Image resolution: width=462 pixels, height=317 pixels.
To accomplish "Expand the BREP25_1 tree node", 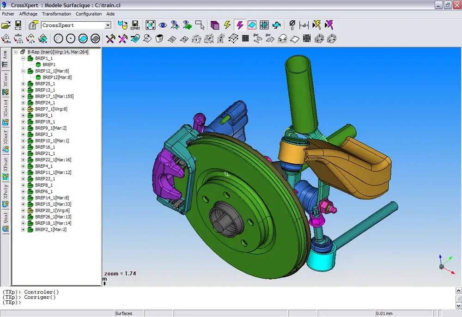I will pyautogui.click(x=23, y=84).
